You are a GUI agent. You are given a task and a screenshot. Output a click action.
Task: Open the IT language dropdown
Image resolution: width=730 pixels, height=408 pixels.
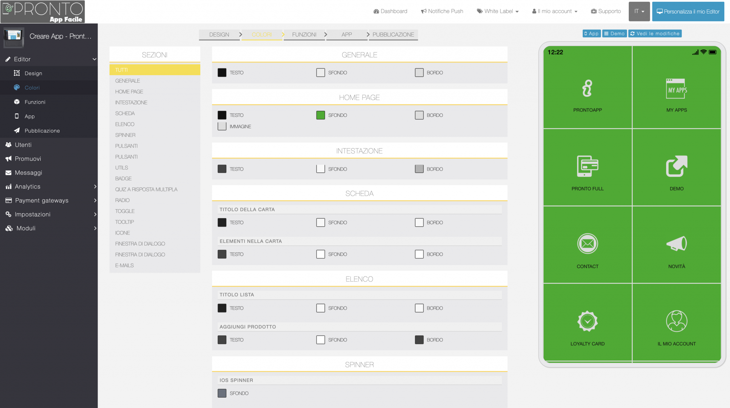[x=639, y=11]
